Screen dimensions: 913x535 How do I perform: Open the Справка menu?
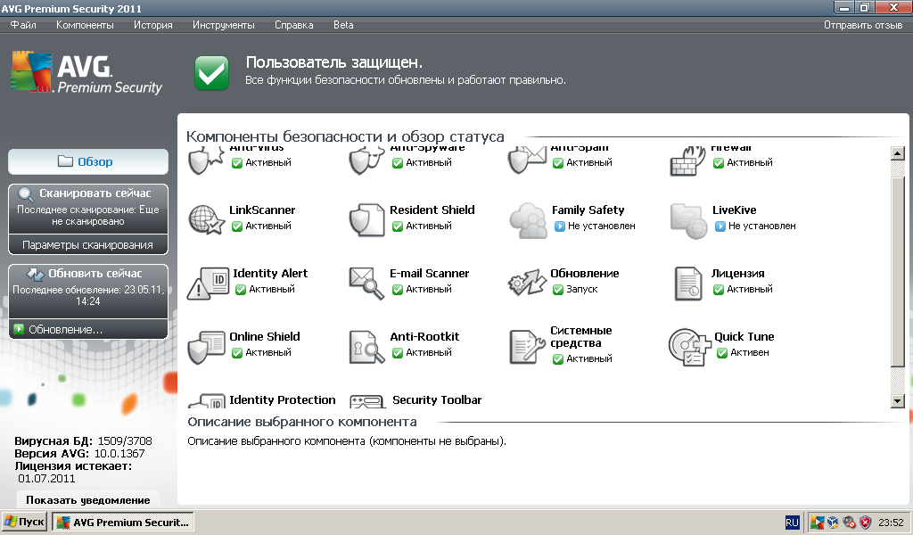[x=294, y=25]
